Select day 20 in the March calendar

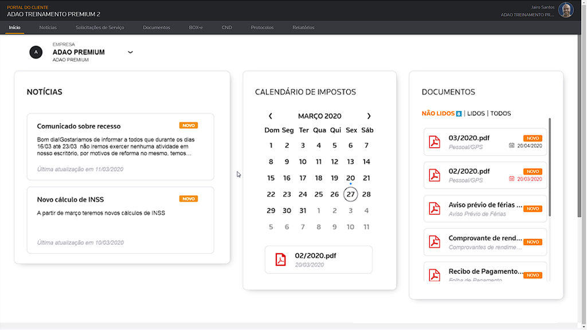tap(350, 178)
